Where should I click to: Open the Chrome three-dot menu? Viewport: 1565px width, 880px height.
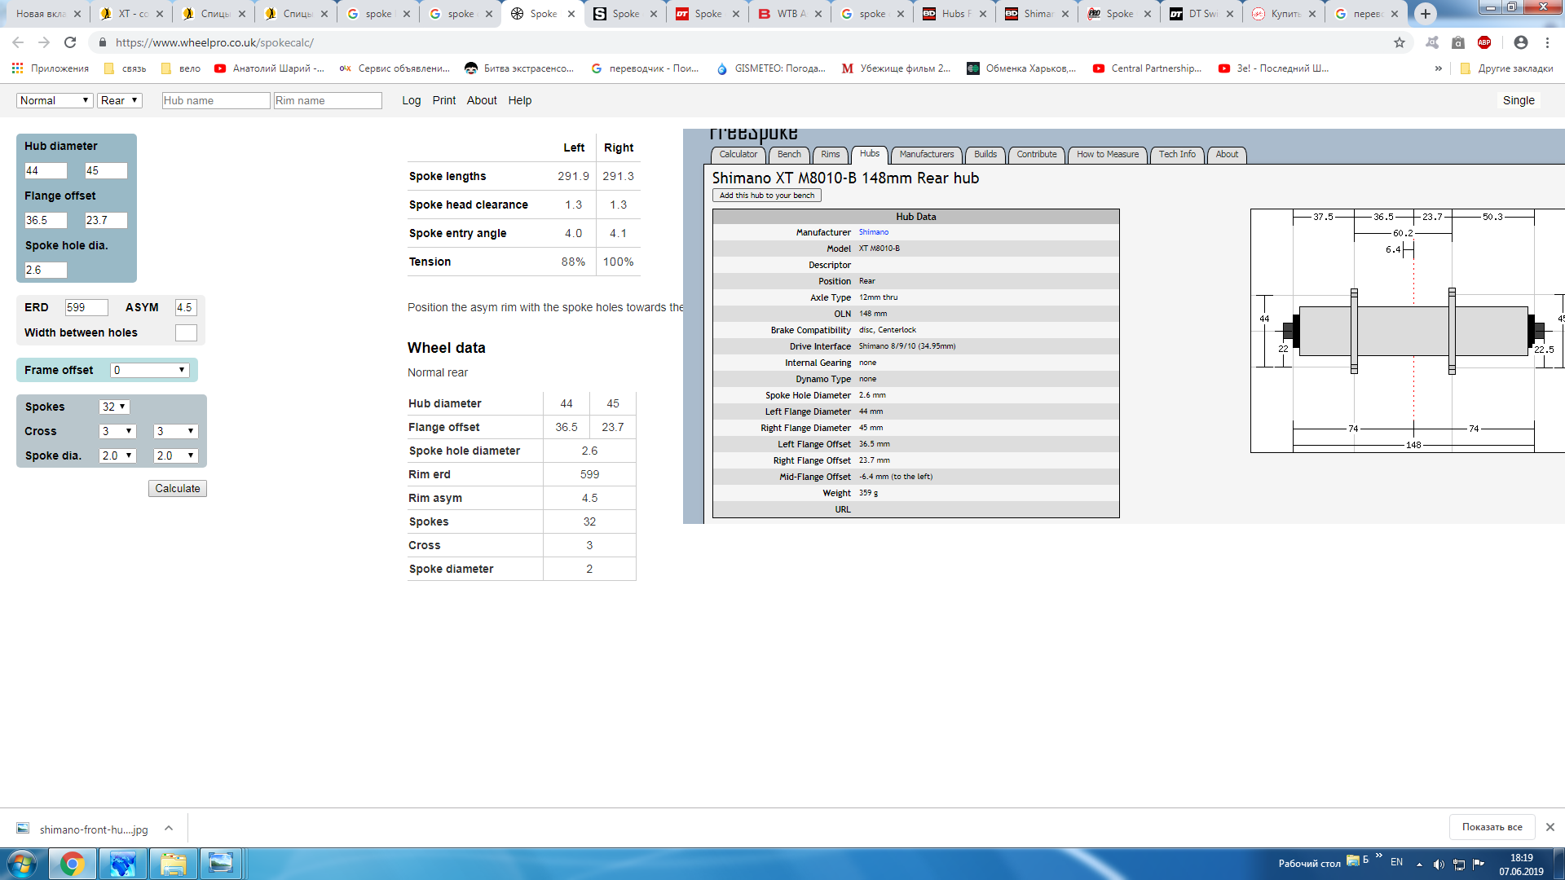(x=1547, y=42)
